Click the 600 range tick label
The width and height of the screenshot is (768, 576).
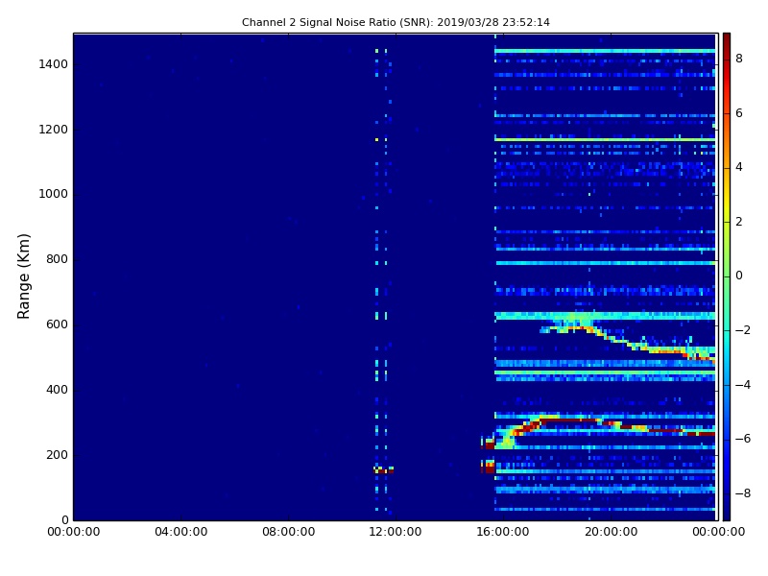[x=57, y=324]
